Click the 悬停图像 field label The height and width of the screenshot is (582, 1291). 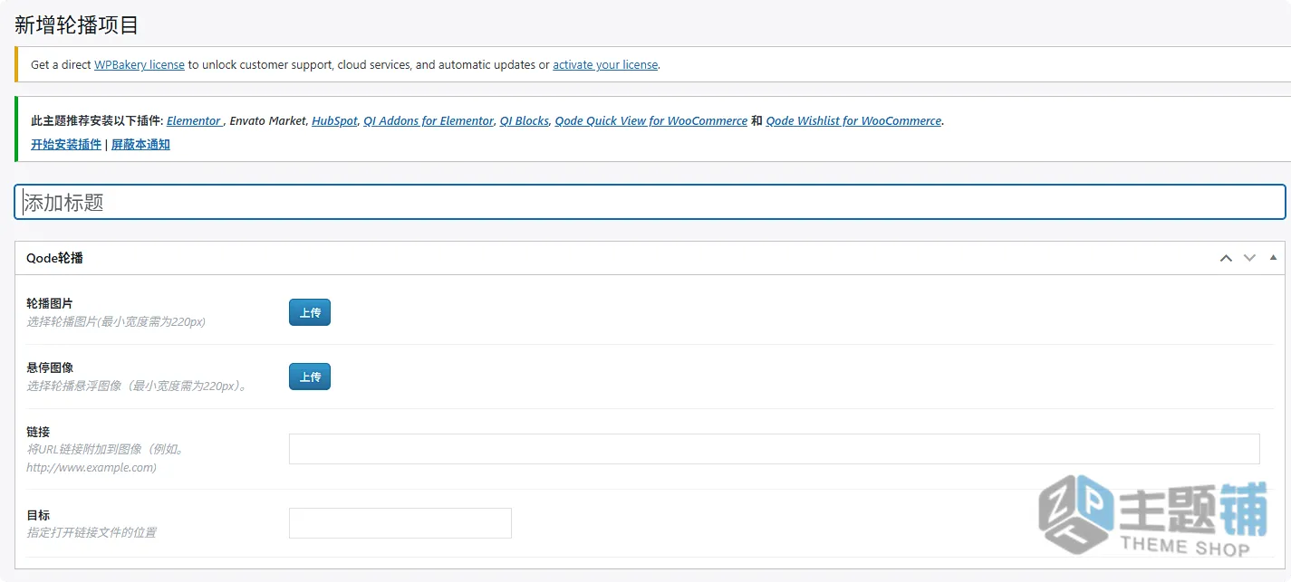50,367
